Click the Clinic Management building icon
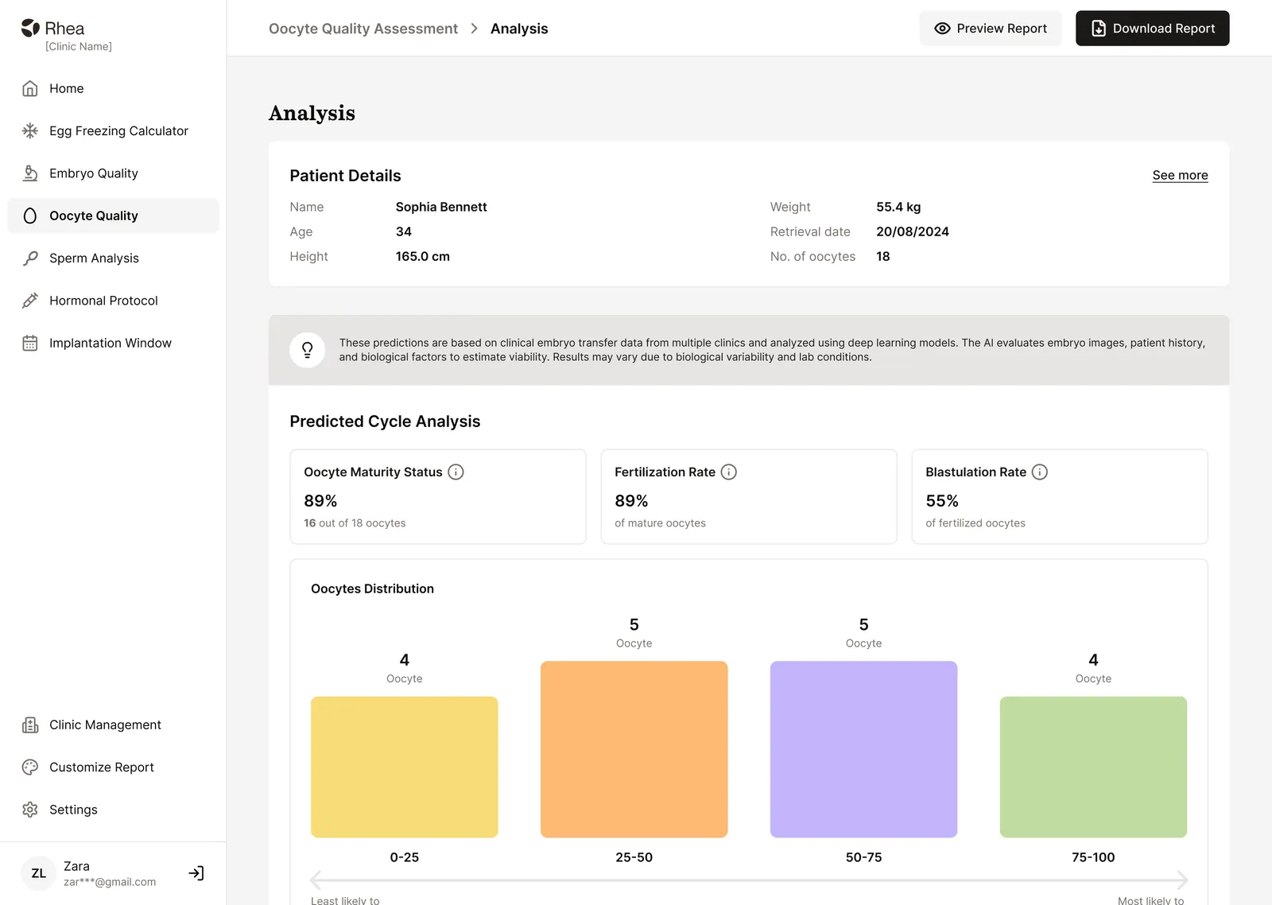The image size is (1272, 905). (30, 724)
